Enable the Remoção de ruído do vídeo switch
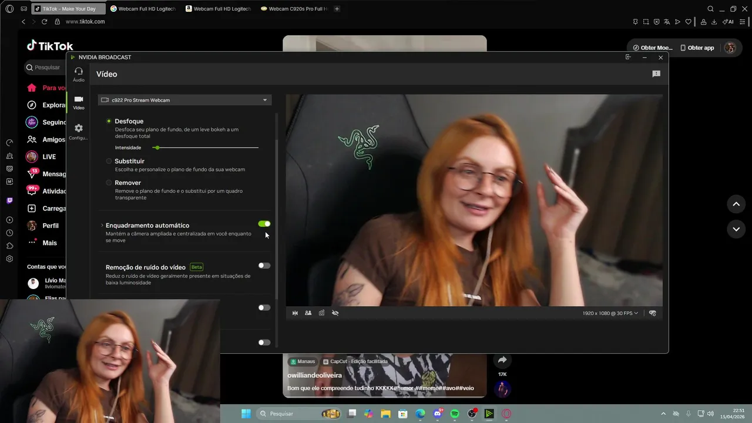 [264, 266]
